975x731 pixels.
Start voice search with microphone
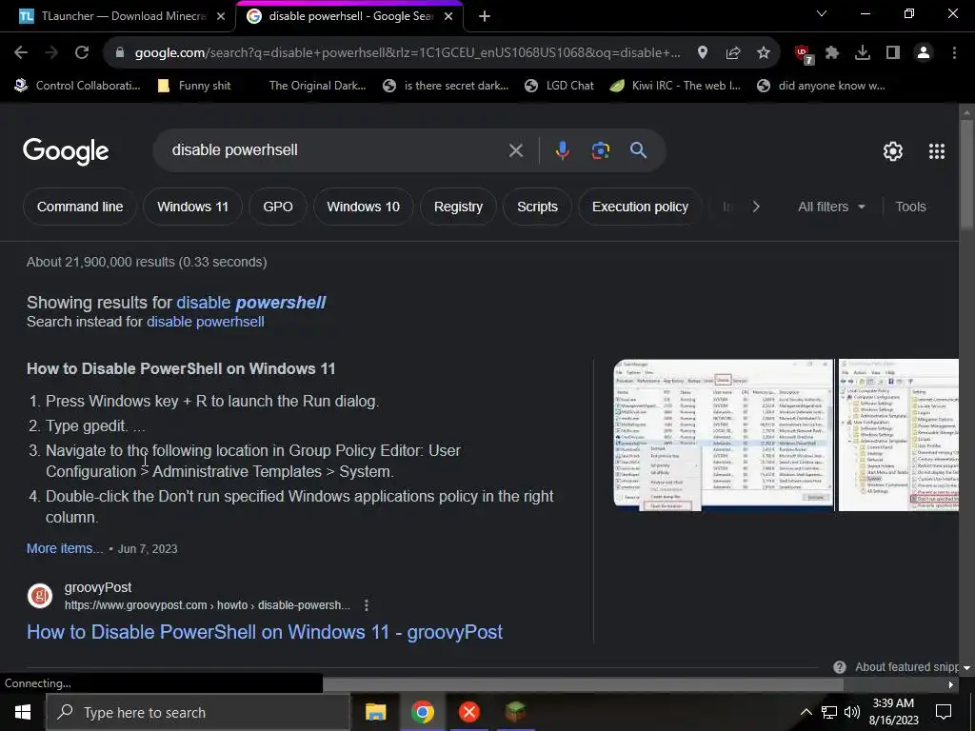[562, 150]
